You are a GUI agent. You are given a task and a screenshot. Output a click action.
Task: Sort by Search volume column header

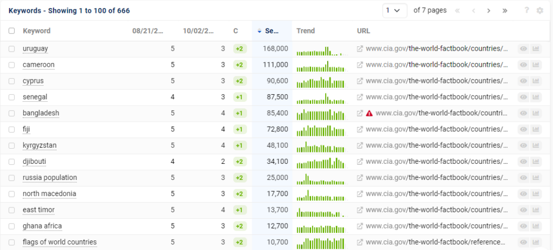coord(271,31)
